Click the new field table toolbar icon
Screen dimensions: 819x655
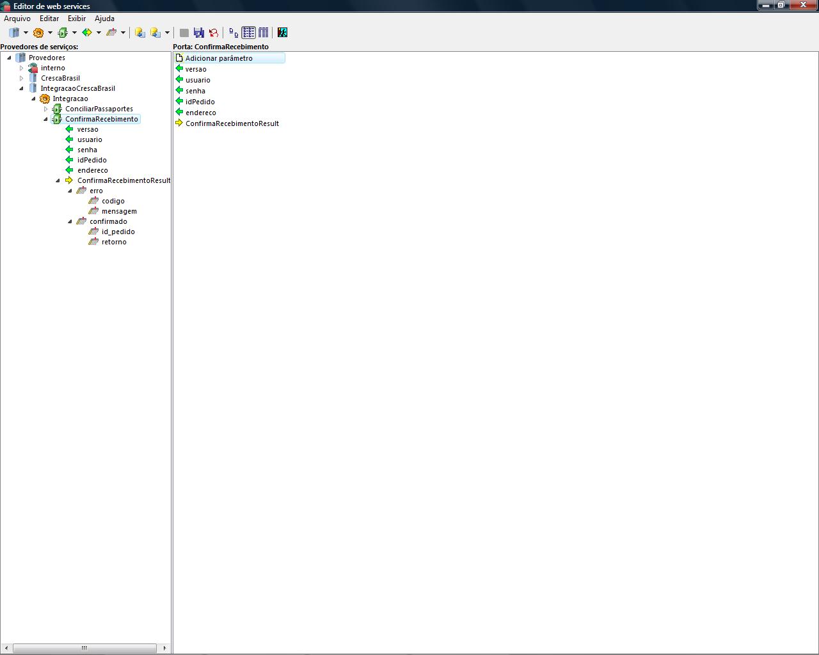(111, 33)
